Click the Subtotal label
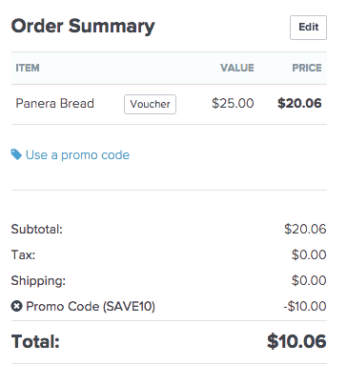This screenshot has height=365, width=347. click(x=37, y=229)
